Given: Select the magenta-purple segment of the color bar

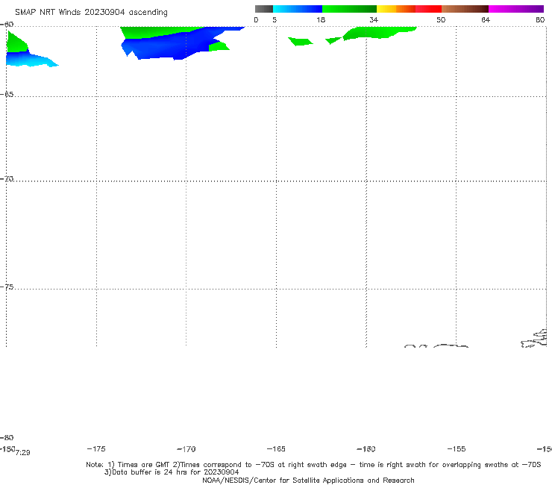Looking at the screenshot, I should 516,9.
